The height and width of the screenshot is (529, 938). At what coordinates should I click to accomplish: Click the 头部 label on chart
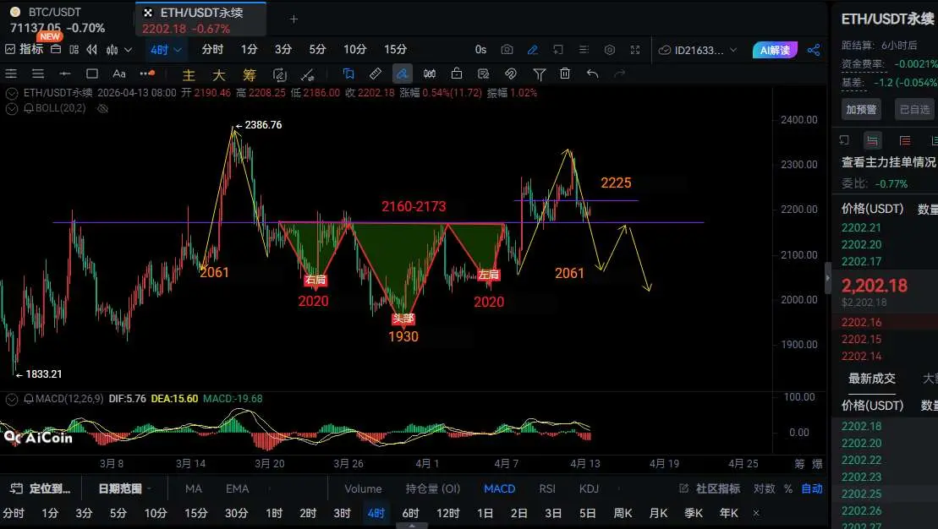coord(403,319)
